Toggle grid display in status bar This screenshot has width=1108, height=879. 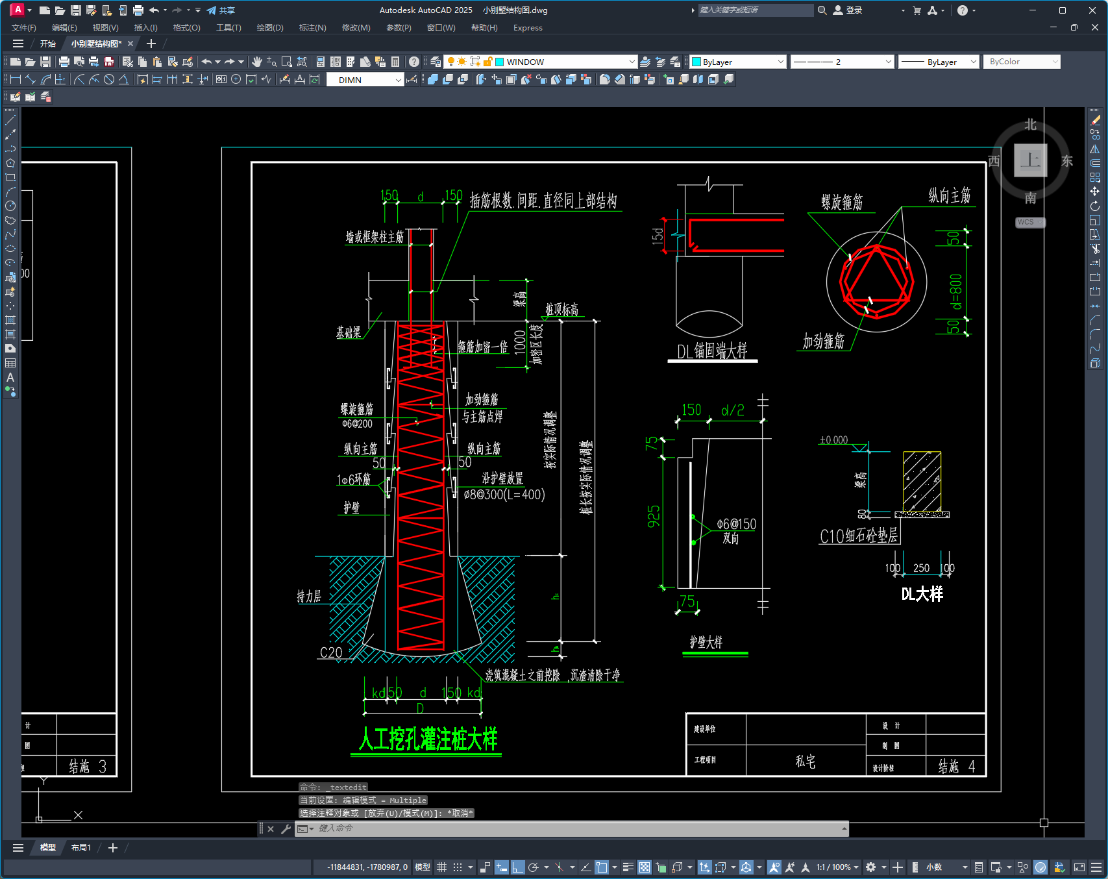point(441,867)
